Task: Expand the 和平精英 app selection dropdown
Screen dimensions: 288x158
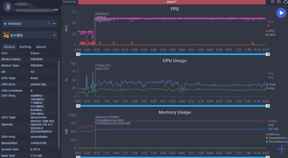Action: click(54, 35)
